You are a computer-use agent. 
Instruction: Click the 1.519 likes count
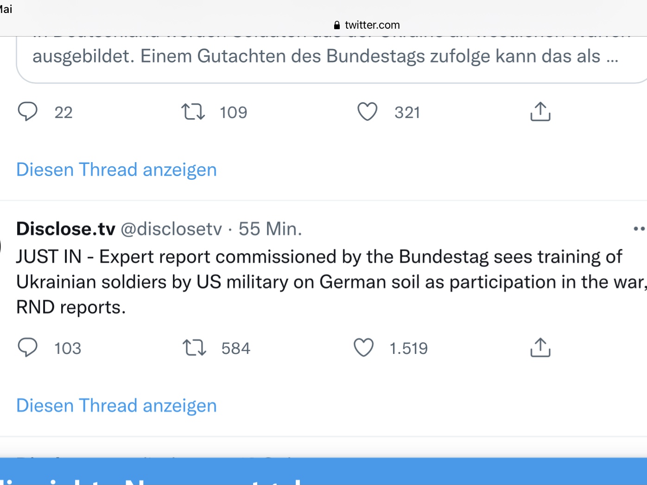tap(408, 348)
